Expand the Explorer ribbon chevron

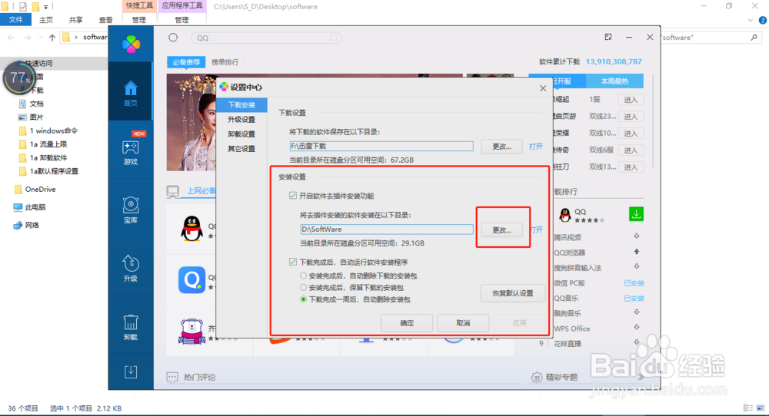(x=751, y=20)
